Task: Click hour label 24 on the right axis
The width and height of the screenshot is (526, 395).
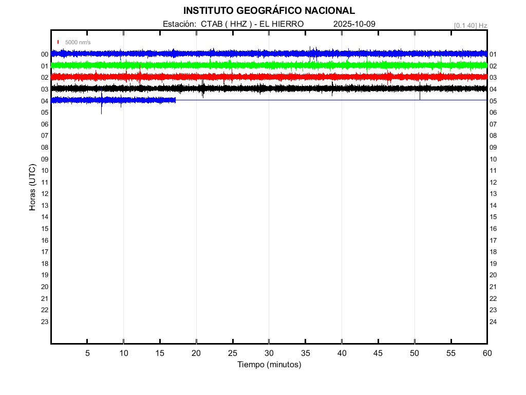Action: click(x=493, y=322)
